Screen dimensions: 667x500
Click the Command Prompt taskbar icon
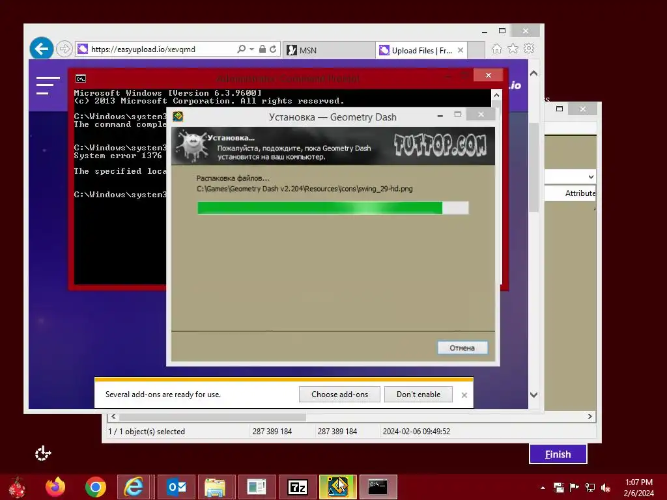[x=378, y=487]
